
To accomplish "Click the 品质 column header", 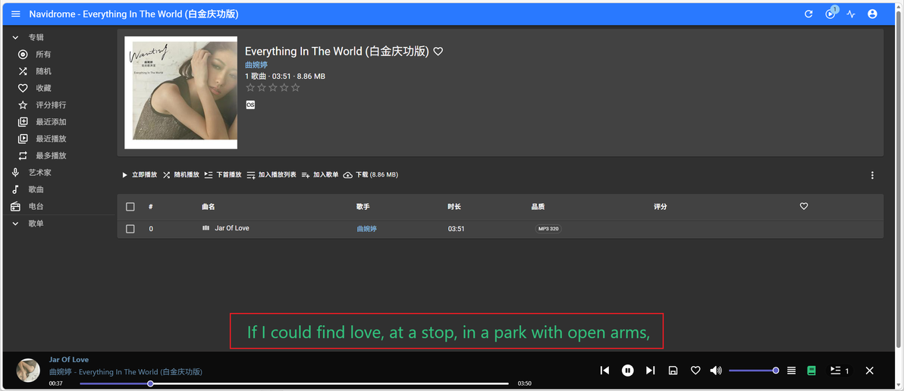I will point(538,207).
